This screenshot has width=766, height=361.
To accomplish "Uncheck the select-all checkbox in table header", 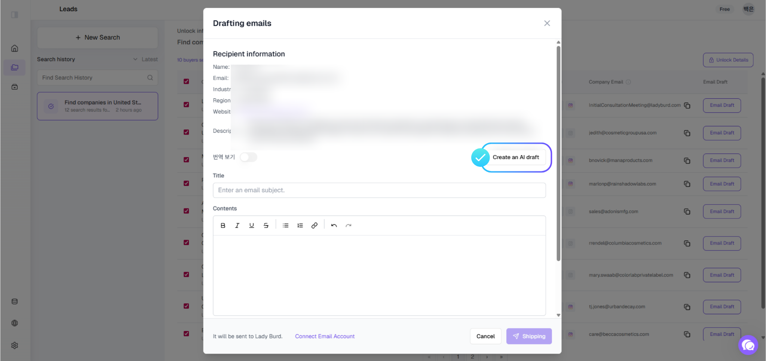I will 186,82.
